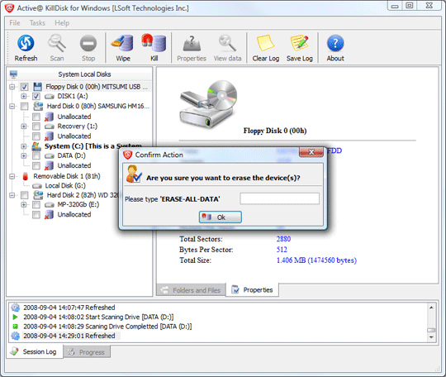446x377 pixels.
Task: Click the Hard Disk 0 SAMSUNG icon
Action: (x=38, y=106)
